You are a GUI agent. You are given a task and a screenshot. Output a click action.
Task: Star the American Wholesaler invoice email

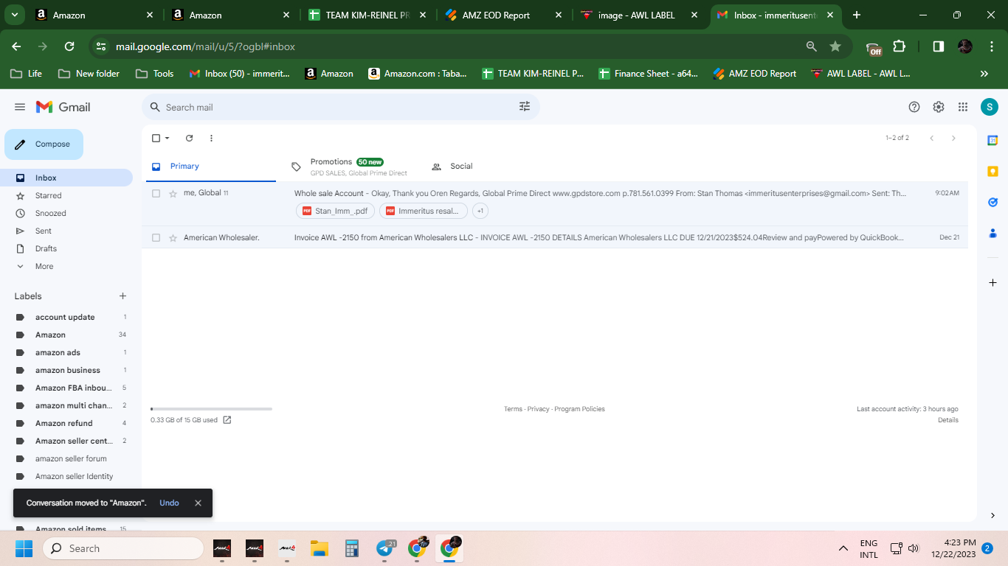pyautogui.click(x=173, y=237)
